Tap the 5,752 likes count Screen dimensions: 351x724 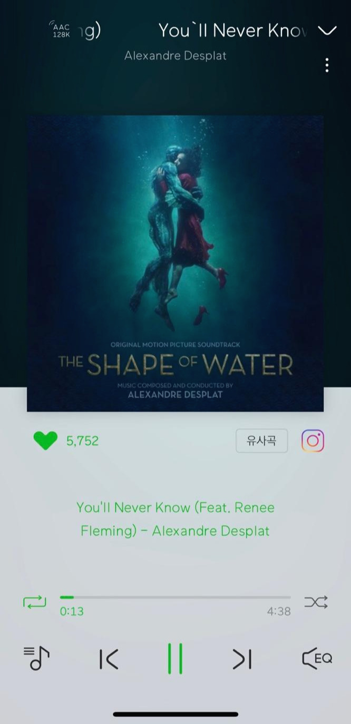coord(82,441)
